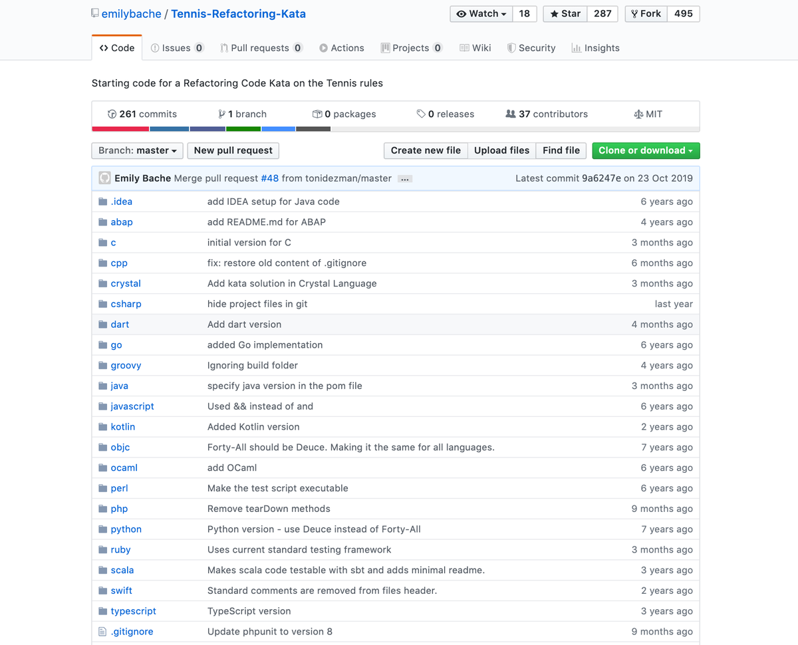View the 495 forks count
Image resolution: width=798 pixels, height=645 pixels.
(684, 14)
